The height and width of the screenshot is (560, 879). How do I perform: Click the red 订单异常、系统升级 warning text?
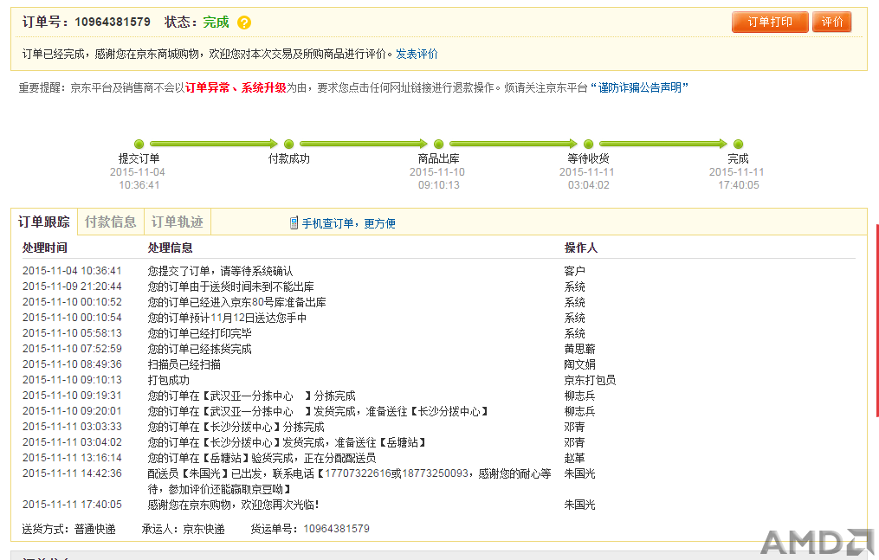pyautogui.click(x=236, y=87)
